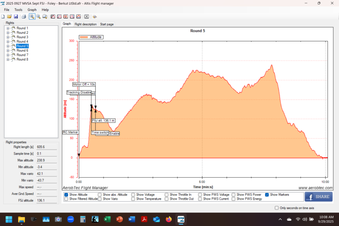Click the Print toolbar icon
This screenshot has height=226, width=339.
[x=24, y=16]
